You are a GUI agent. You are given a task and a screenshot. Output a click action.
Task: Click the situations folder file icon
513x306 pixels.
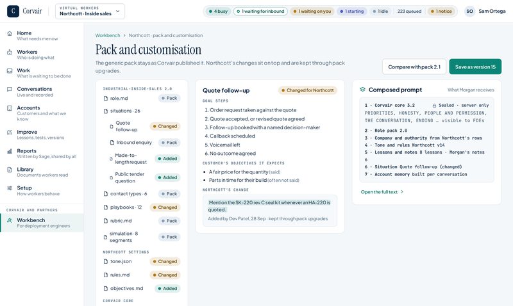point(106,111)
